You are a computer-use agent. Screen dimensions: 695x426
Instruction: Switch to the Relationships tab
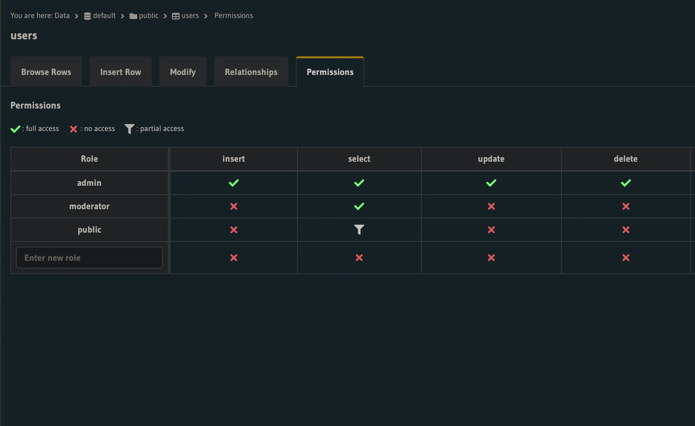coord(251,72)
